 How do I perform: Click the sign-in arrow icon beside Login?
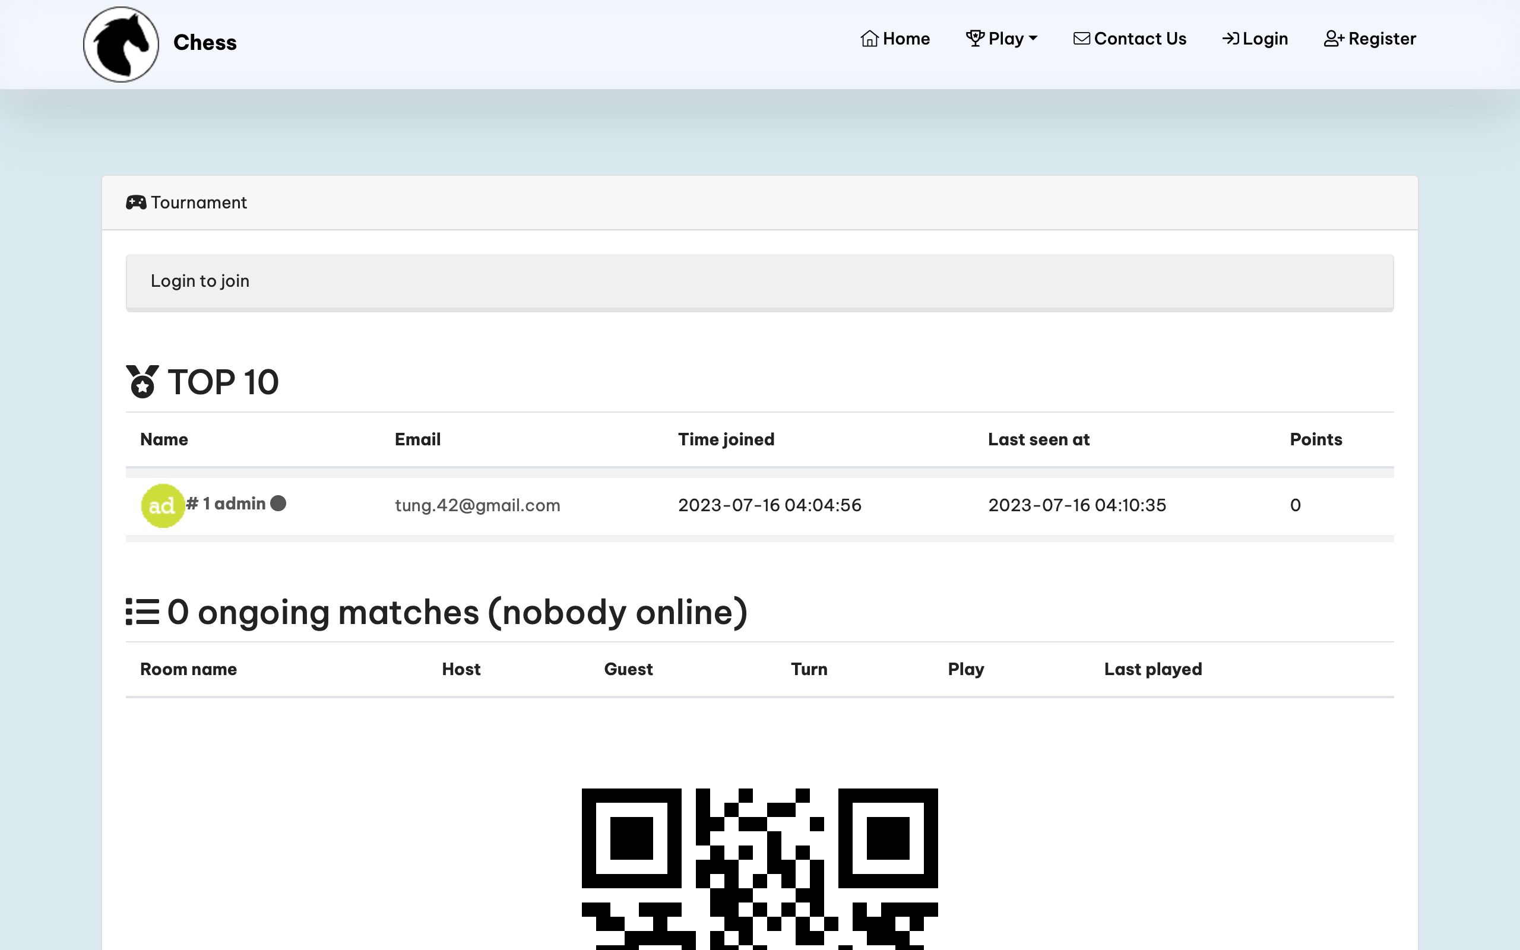tap(1230, 39)
